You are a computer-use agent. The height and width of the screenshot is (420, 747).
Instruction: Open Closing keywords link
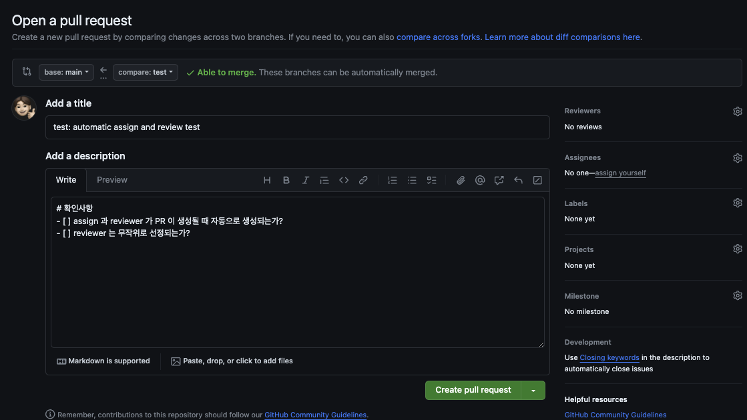[x=609, y=358]
